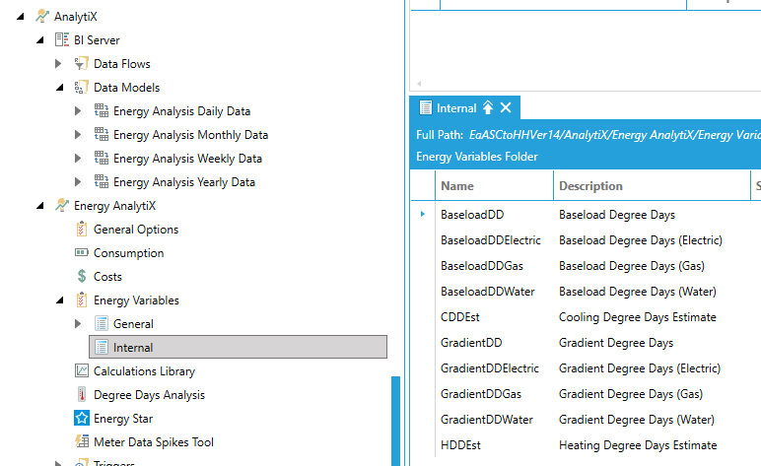The width and height of the screenshot is (761, 466).
Task: Select the Consumption meter icon
Action: point(83,253)
